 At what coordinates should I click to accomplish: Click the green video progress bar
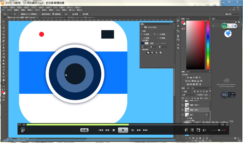76,124
